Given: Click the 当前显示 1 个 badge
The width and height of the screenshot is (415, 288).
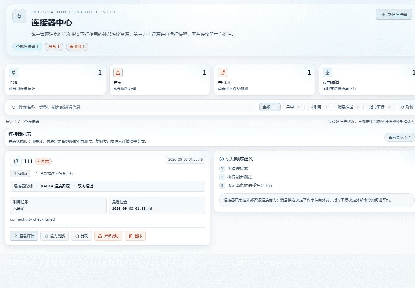Looking at the screenshot, I should pos(400,137).
